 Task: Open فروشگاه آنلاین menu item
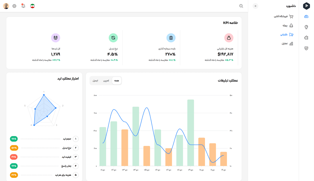[283, 17]
